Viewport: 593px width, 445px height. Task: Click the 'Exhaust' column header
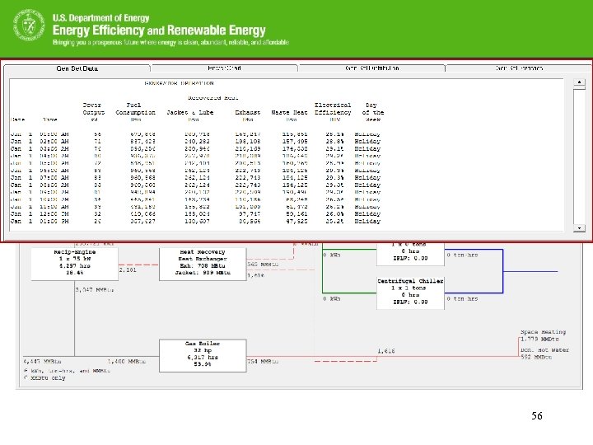tap(248, 112)
